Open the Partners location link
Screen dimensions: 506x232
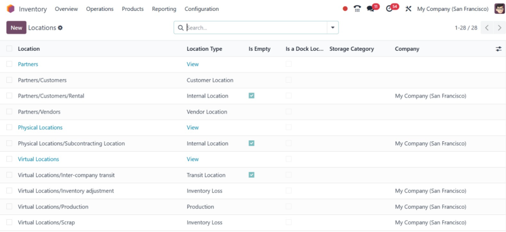click(x=28, y=65)
